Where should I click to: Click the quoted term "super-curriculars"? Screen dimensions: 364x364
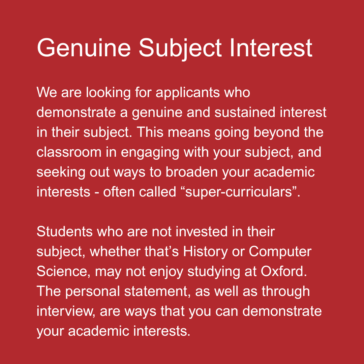[239, 192]
